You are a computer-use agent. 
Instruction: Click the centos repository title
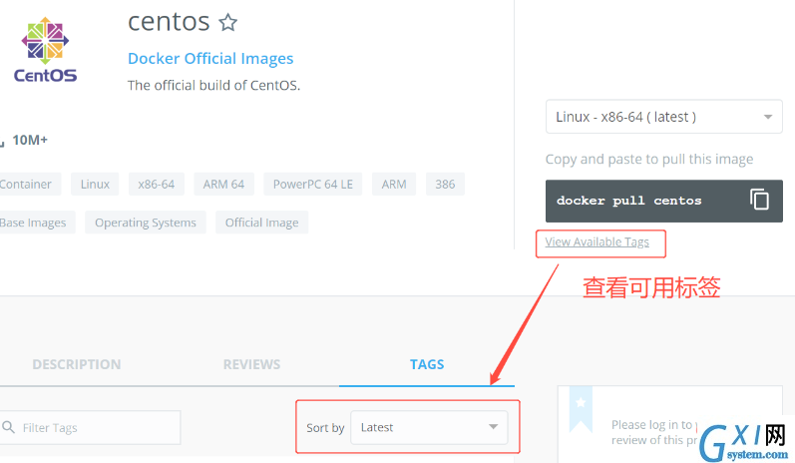(169, 22)
